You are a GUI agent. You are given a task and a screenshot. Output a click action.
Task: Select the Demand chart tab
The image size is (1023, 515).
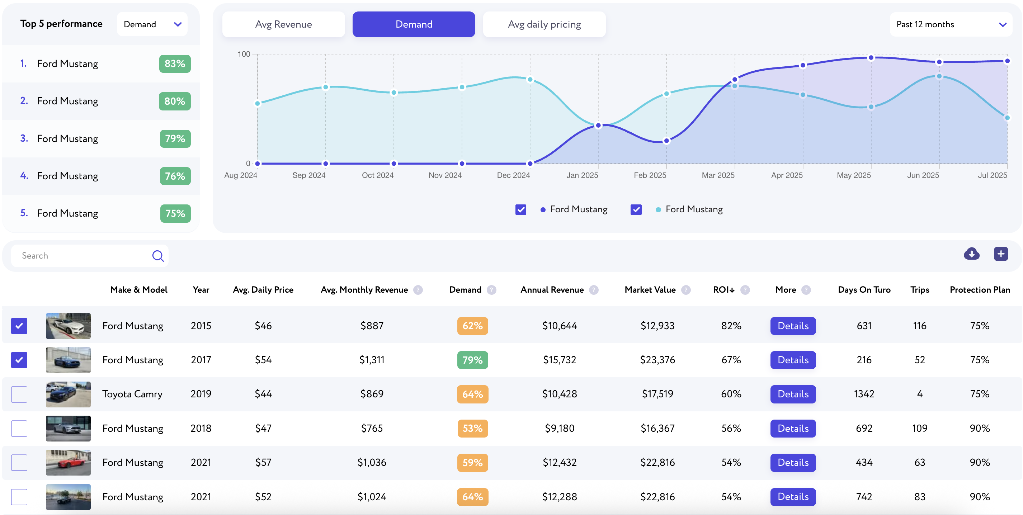tap(414, 24)
